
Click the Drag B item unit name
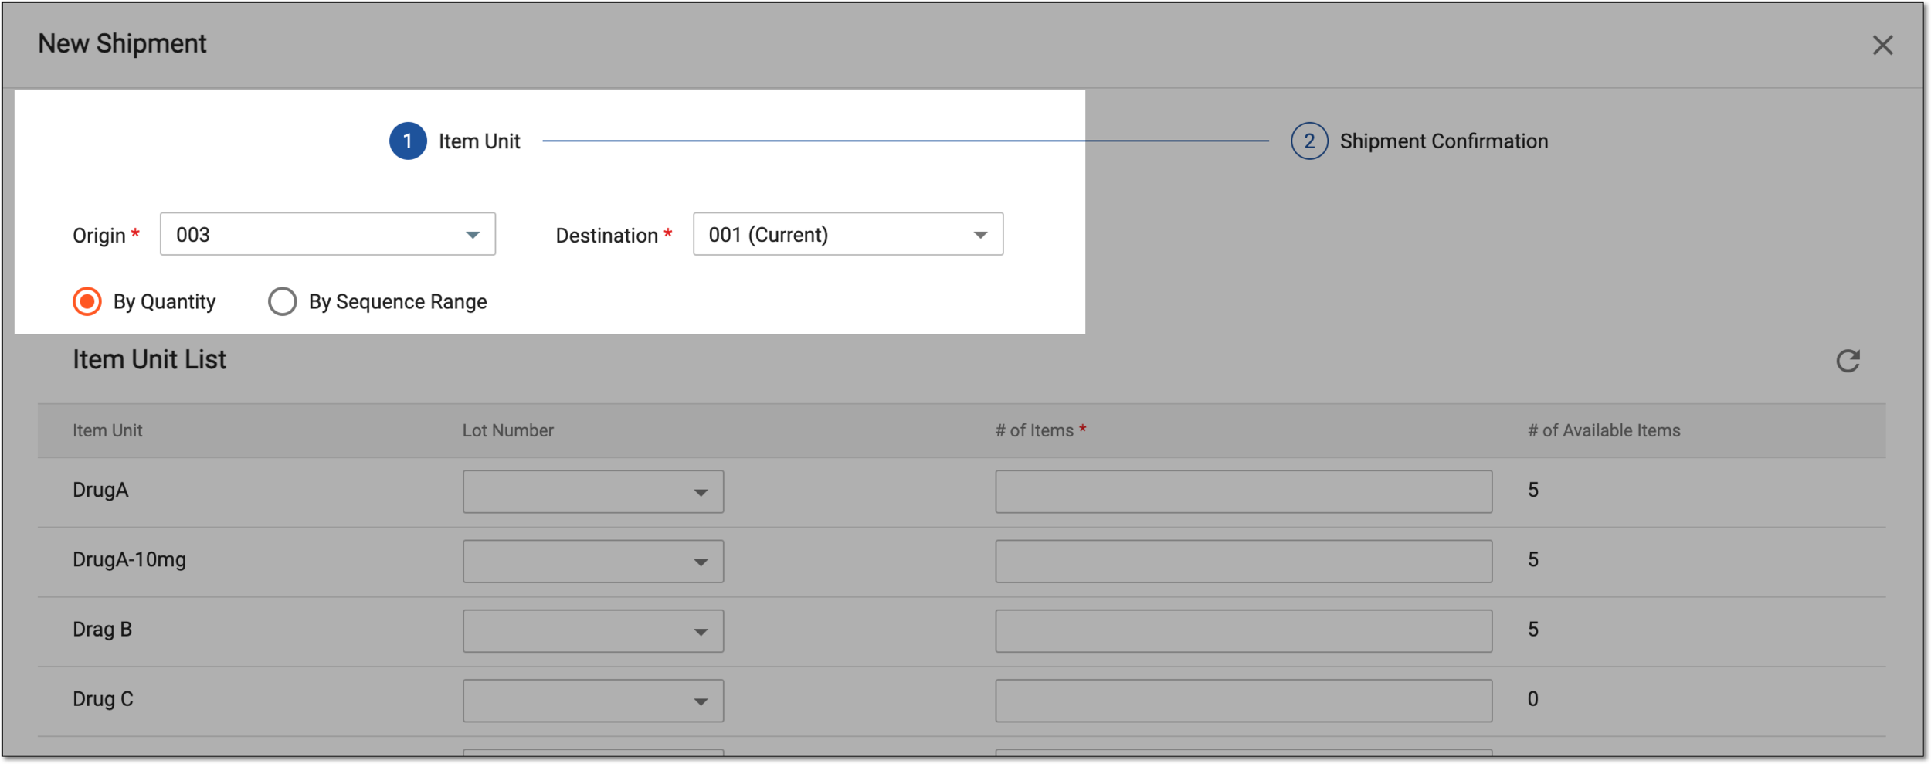click(102, 629)
